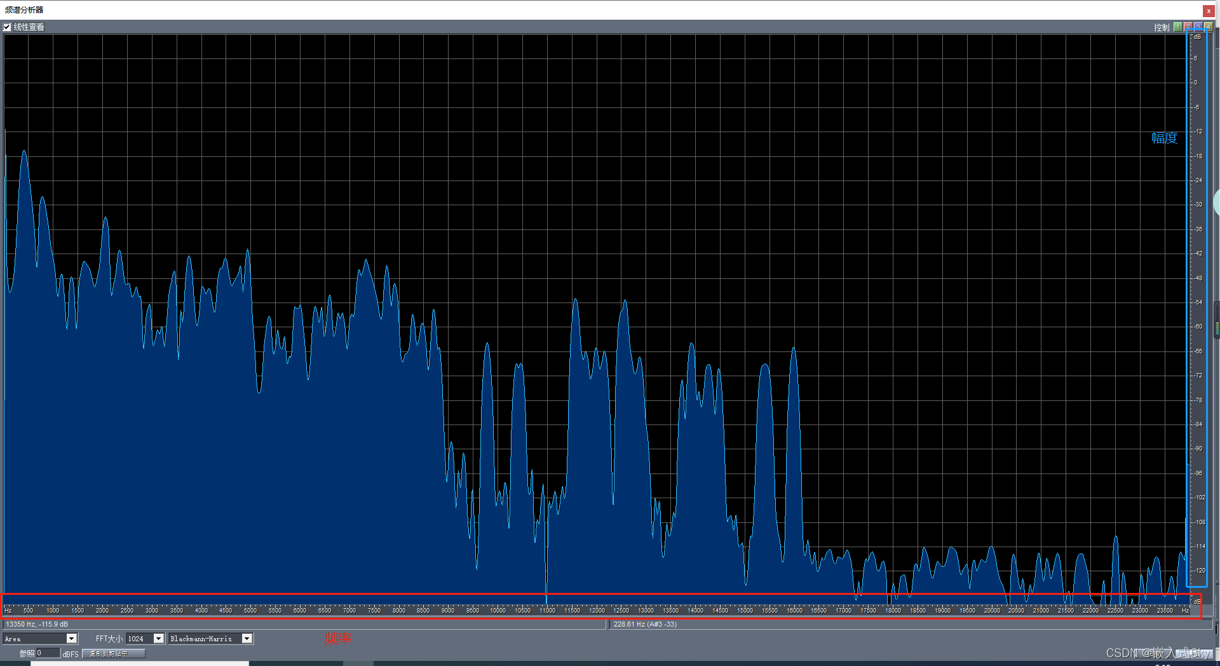Select hold snapshot button 4
The image size is (1220, 666).
(x=1209, y=27)
